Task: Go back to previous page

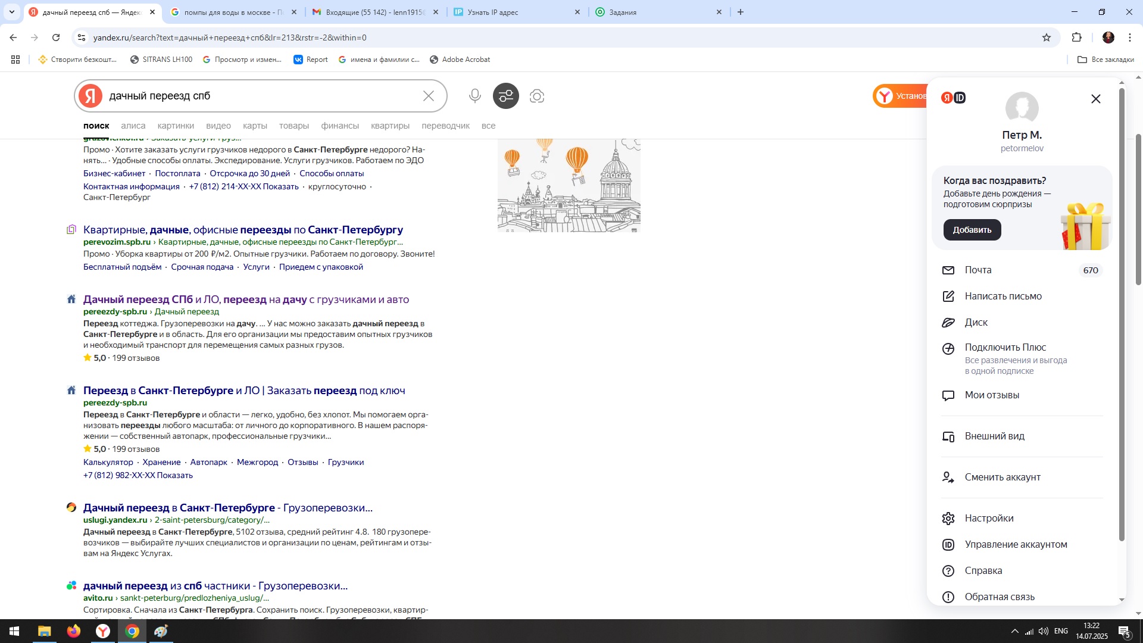Action: tap(13, 38)
